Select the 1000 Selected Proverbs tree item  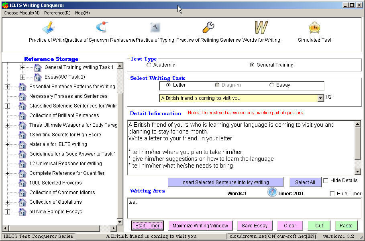point(55,183)
